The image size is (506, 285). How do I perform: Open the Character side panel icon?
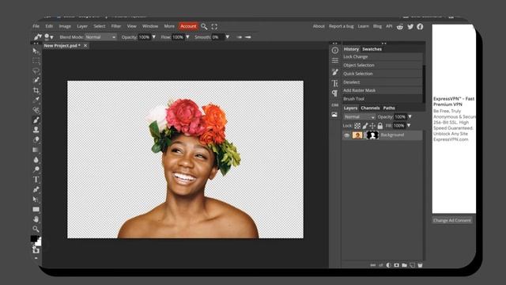[335, 83]
